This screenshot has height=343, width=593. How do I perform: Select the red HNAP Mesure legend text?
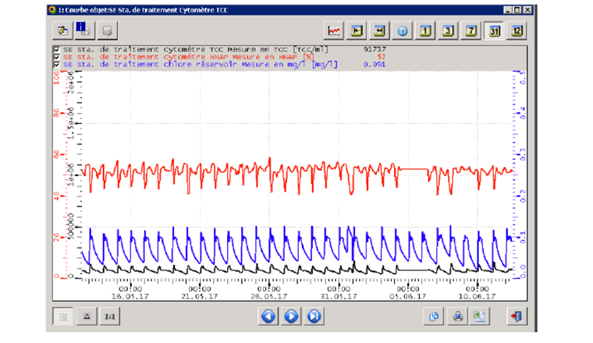tap(189, 57)
